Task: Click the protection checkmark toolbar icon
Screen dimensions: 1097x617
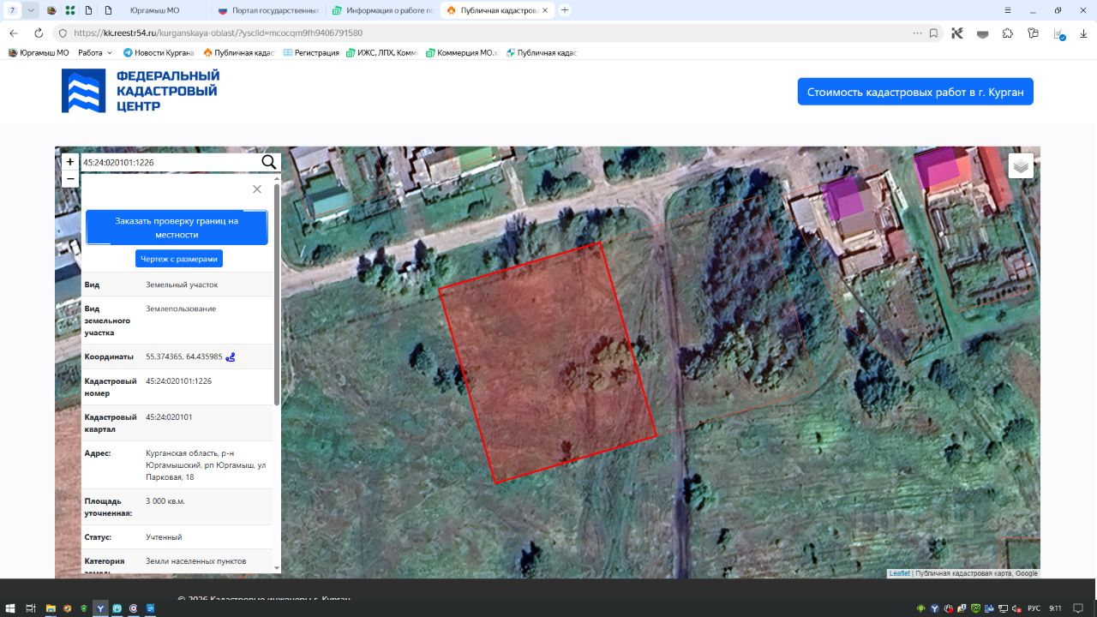Action: point(1060,34)
